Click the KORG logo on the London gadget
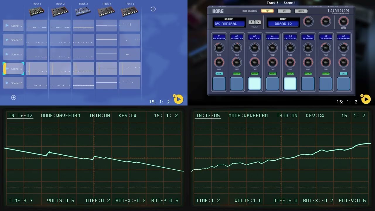 tap(218, 11)
